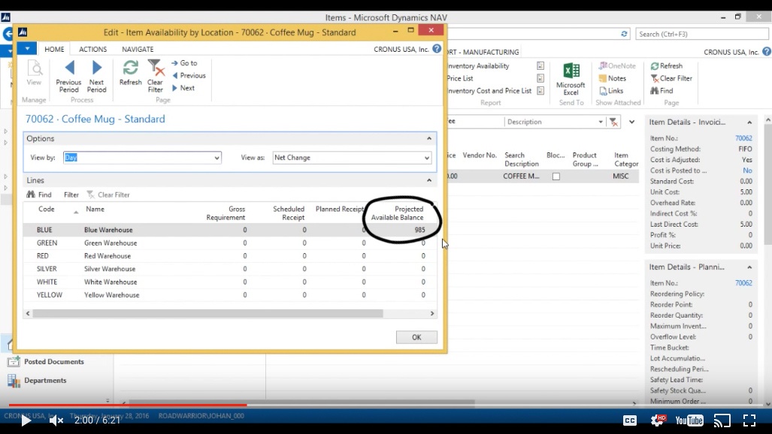Select the BLUE warehouse code row
This screenshot has width=772, height=434.
tap(44, 230)
